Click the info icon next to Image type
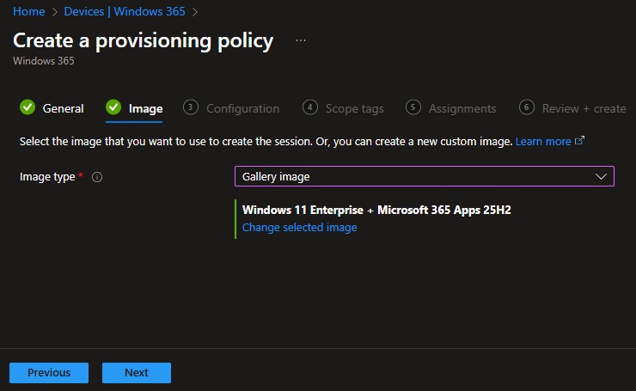The image size is (636, 391). pos(97,177)
